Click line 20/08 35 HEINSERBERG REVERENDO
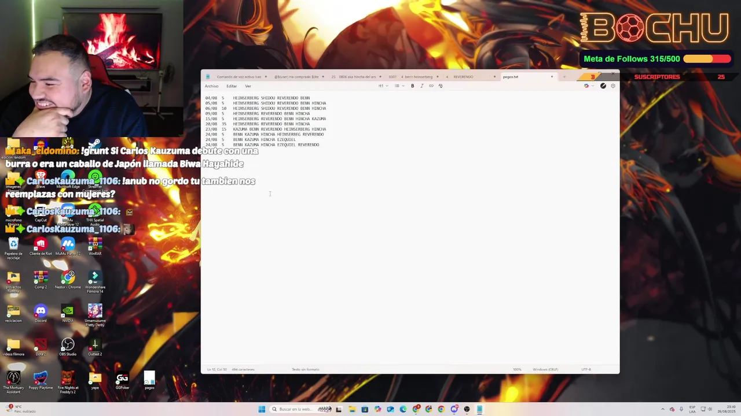Screen dimensions: 741x416 point(257,124)
